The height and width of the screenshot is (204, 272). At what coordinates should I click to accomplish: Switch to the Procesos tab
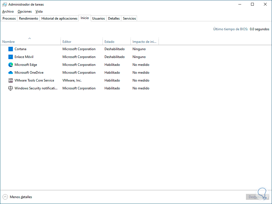(9, 18)
